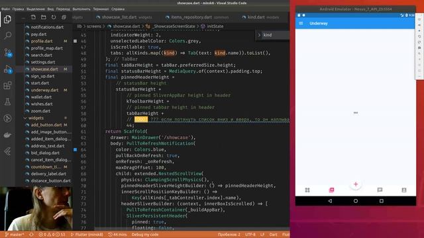Click master* branch in status bar
Image resolution: width=424 pixels, height=238 pixels.
point(15,235)
